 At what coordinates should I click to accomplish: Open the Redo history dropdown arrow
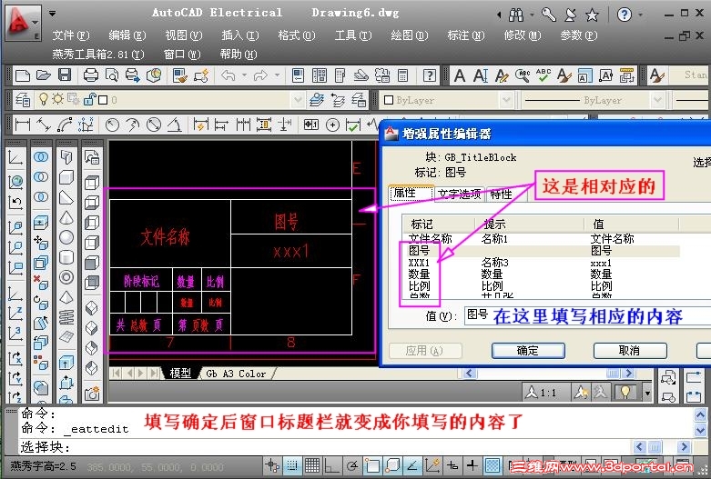point(277,75)
